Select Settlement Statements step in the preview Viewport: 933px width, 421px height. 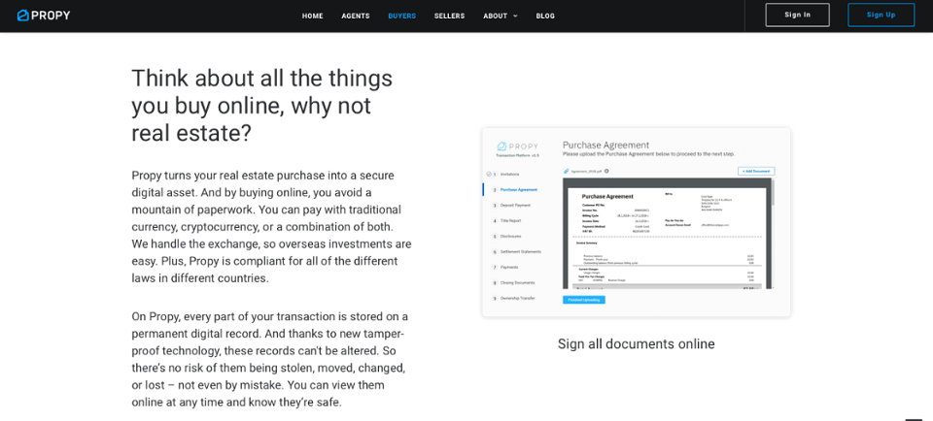pos(516,252)
